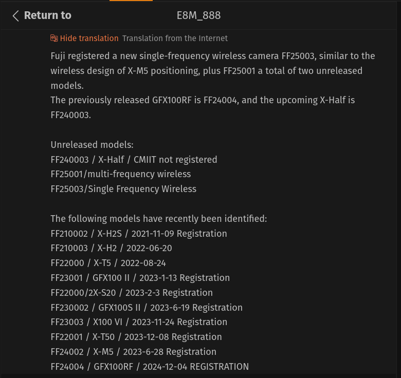
Task: Click the orange active tab indicator at top
Action: (x=131, y=1)
